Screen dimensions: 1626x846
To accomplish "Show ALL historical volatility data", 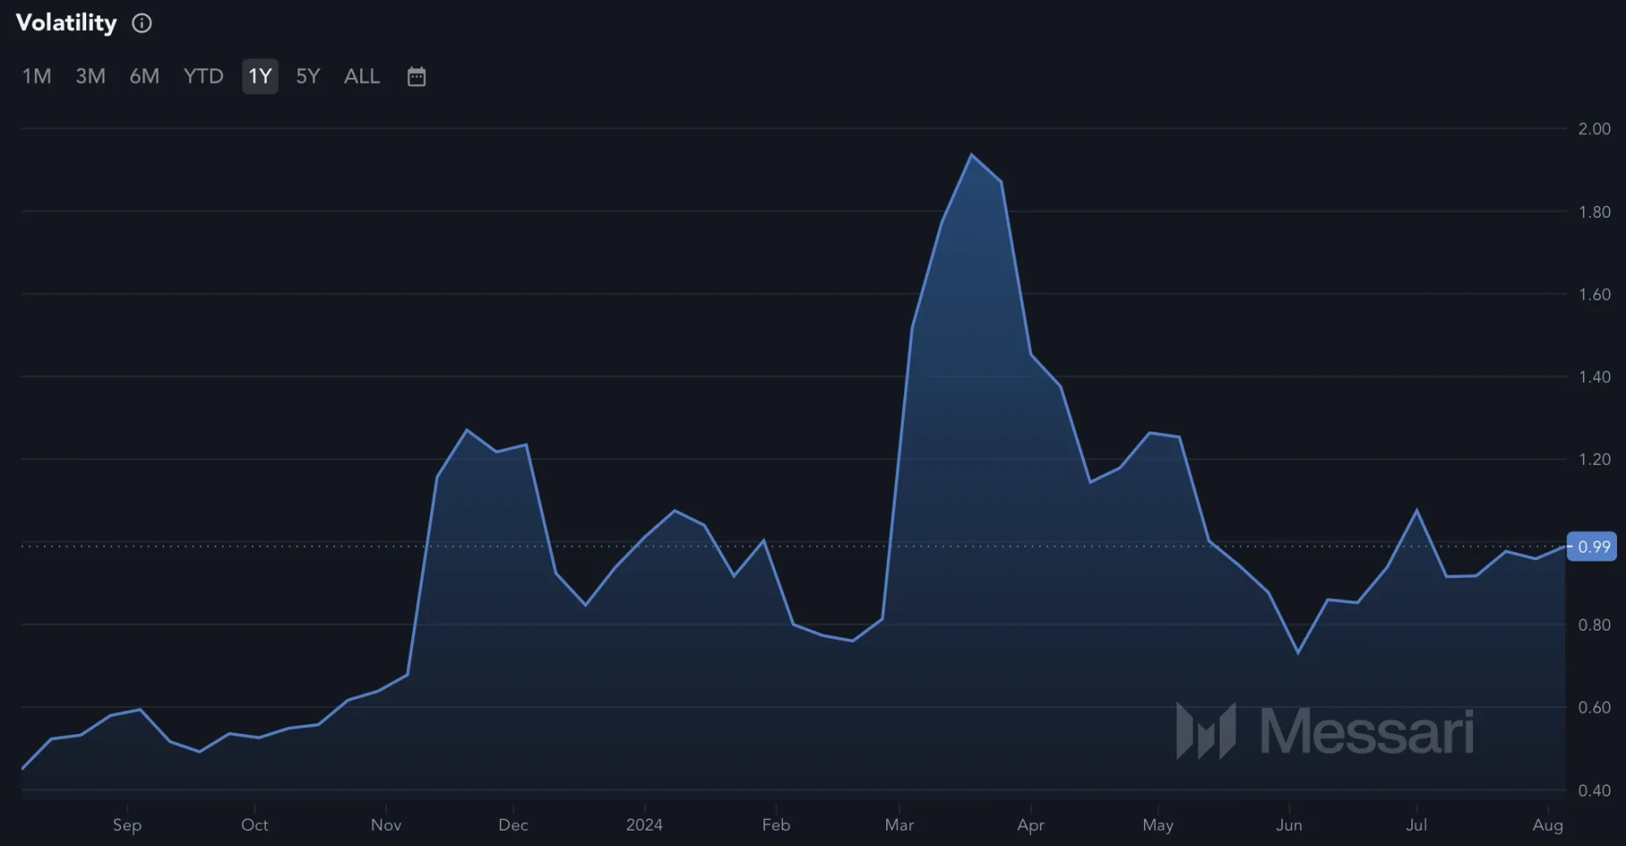I will click(362, 76).
